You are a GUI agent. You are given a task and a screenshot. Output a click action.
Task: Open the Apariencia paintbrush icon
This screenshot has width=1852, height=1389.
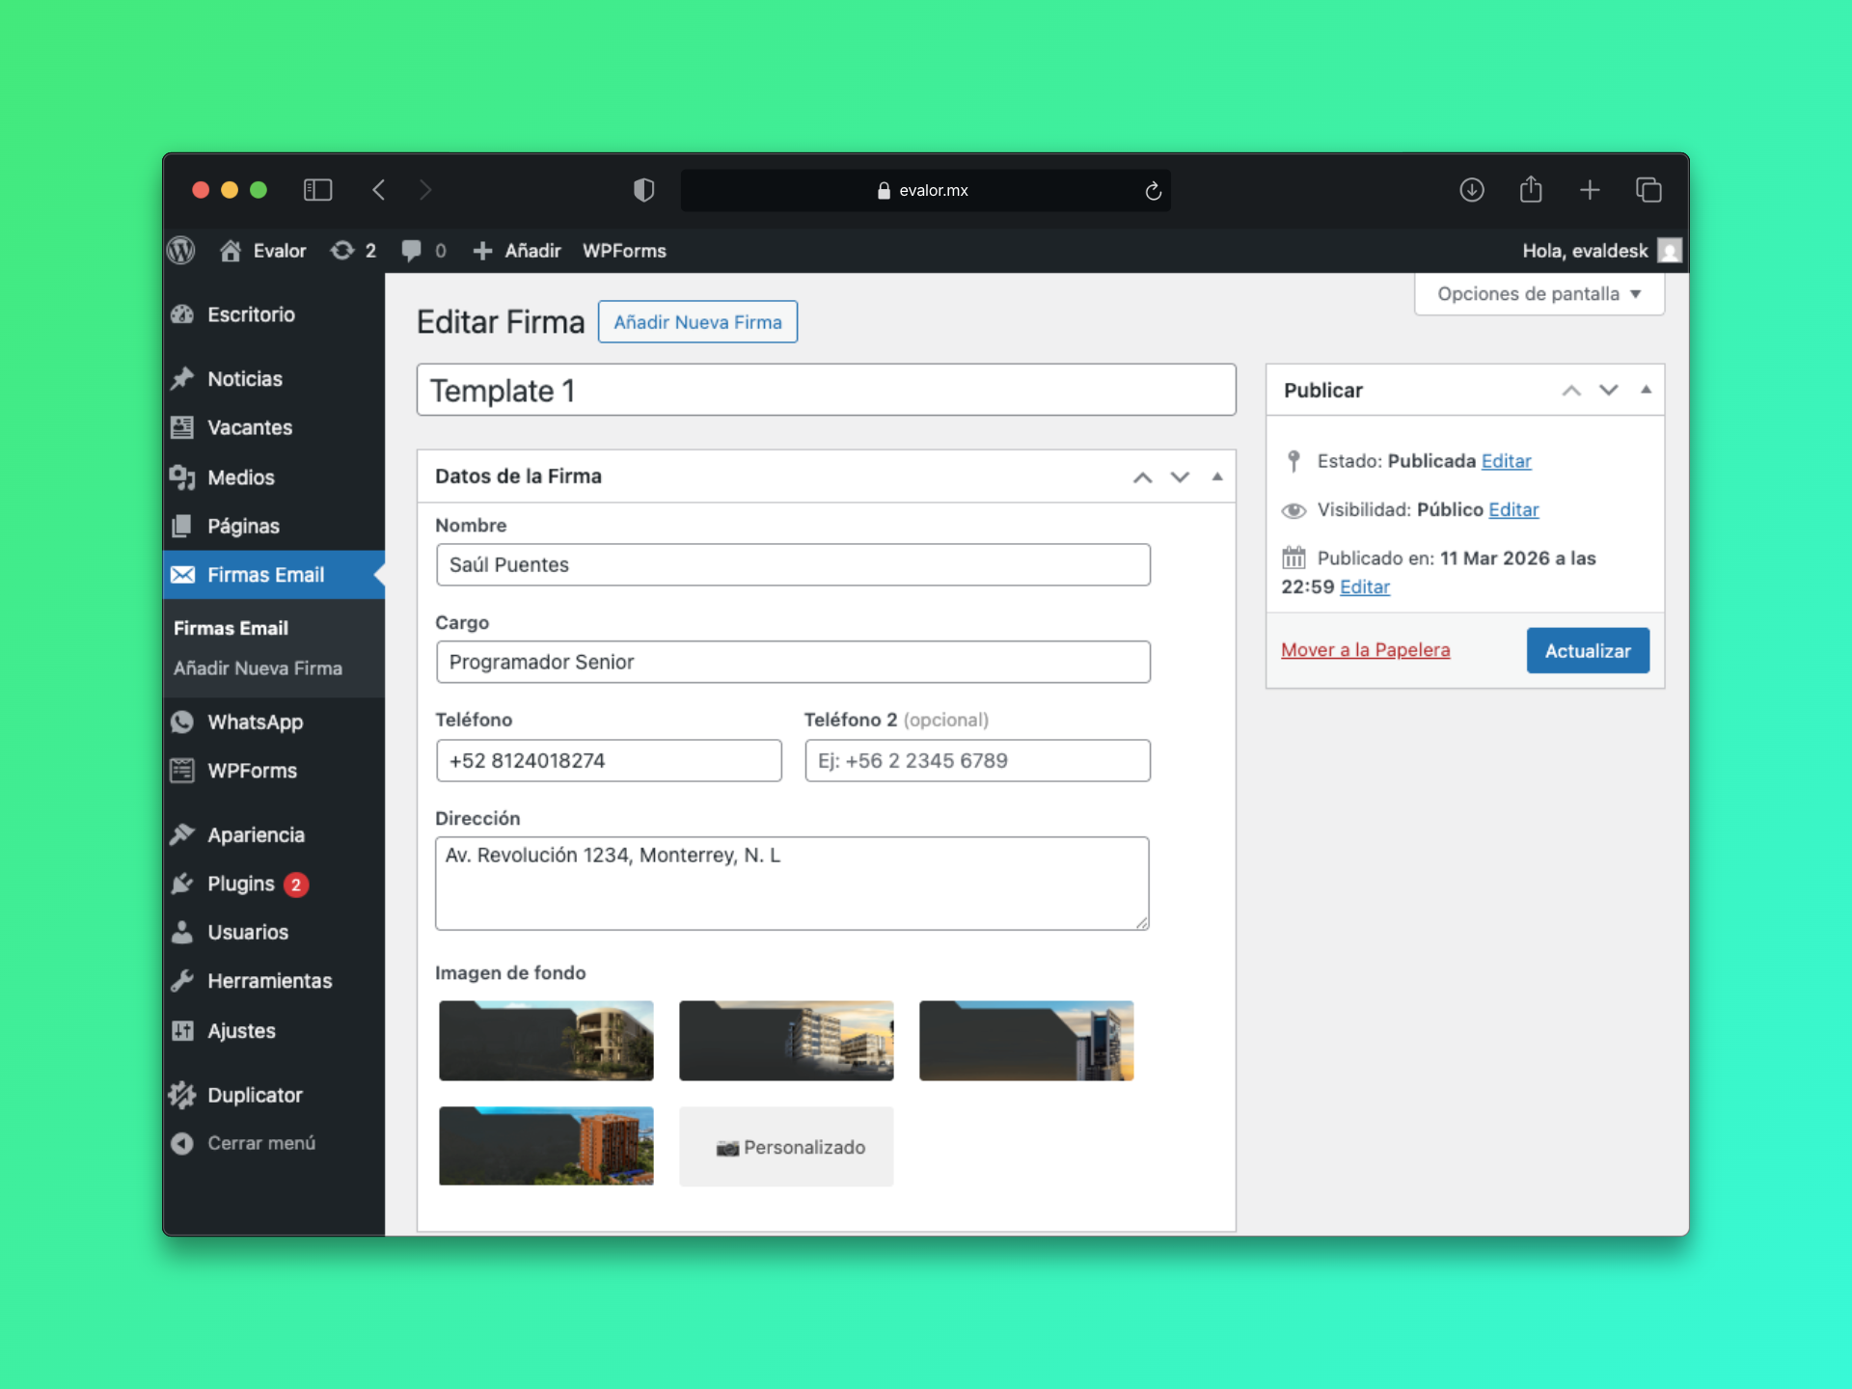pyautogui.click(x=183, y=834)
